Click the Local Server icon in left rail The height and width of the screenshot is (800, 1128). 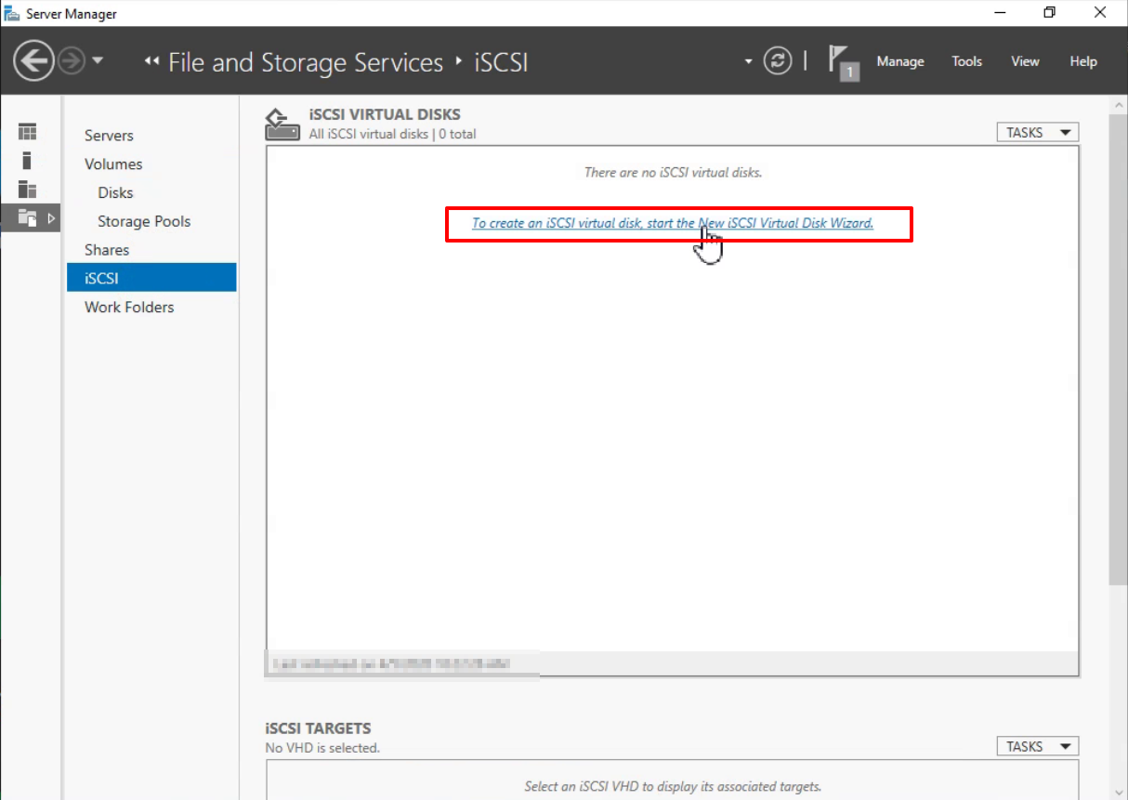pyautogui.click(x=28, y=161)
